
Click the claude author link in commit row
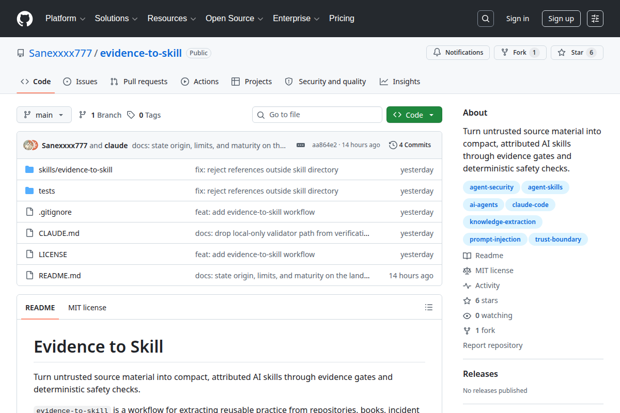[x=116, y=146]
